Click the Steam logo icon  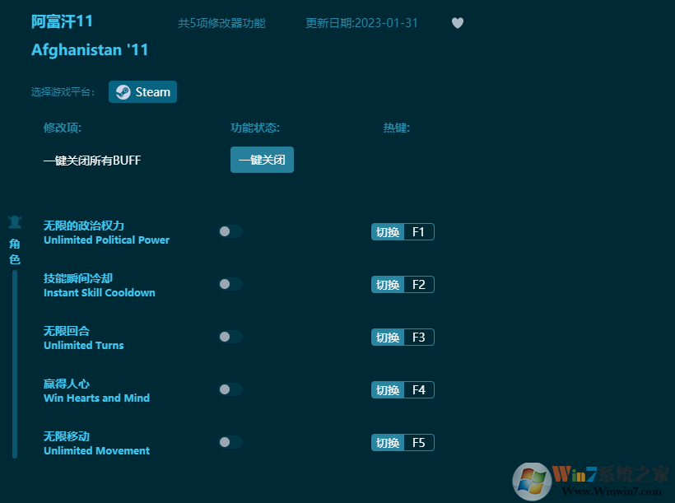click(123, 91)
